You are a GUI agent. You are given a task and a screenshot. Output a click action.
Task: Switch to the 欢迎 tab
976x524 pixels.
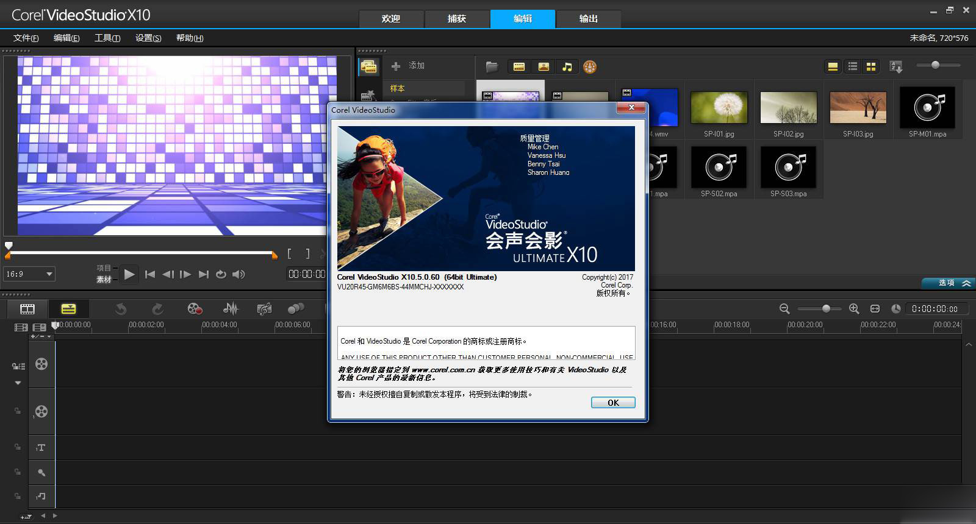pyautogui.click(x=391, y=19)
